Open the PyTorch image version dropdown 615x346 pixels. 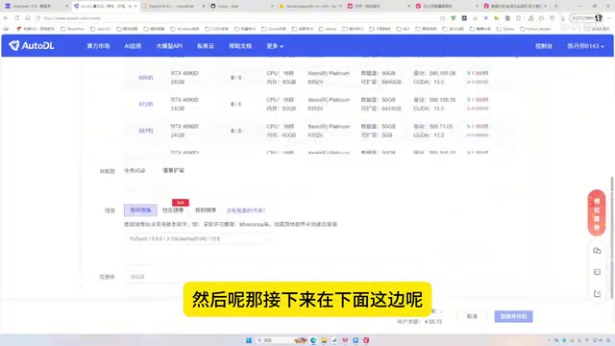pos(199,238)
